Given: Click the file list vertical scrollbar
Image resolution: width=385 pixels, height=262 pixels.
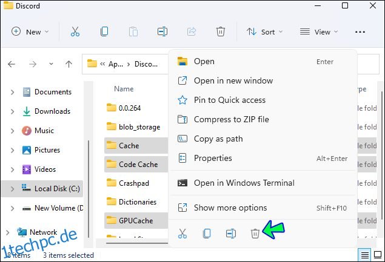Looking at the screenshot, I should [382, 155].
